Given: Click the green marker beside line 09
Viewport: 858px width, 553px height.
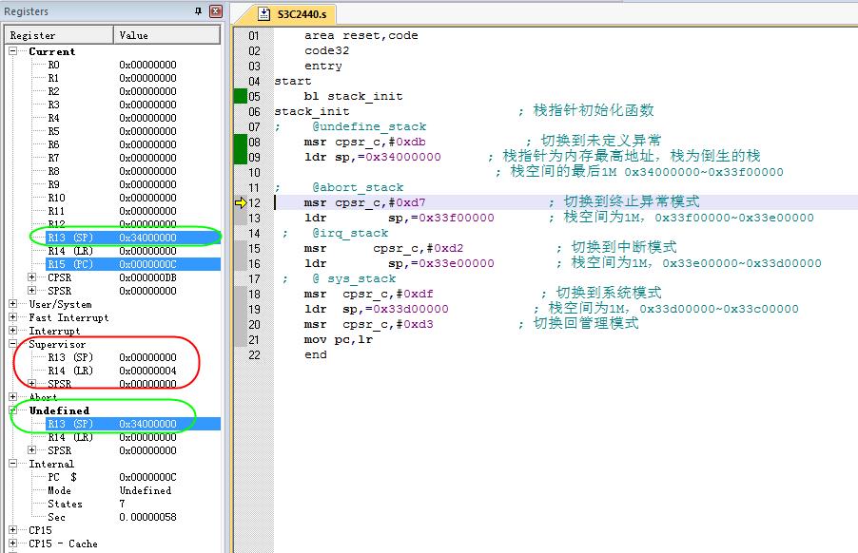Looking at the screenshot, I should click(240, 157).
